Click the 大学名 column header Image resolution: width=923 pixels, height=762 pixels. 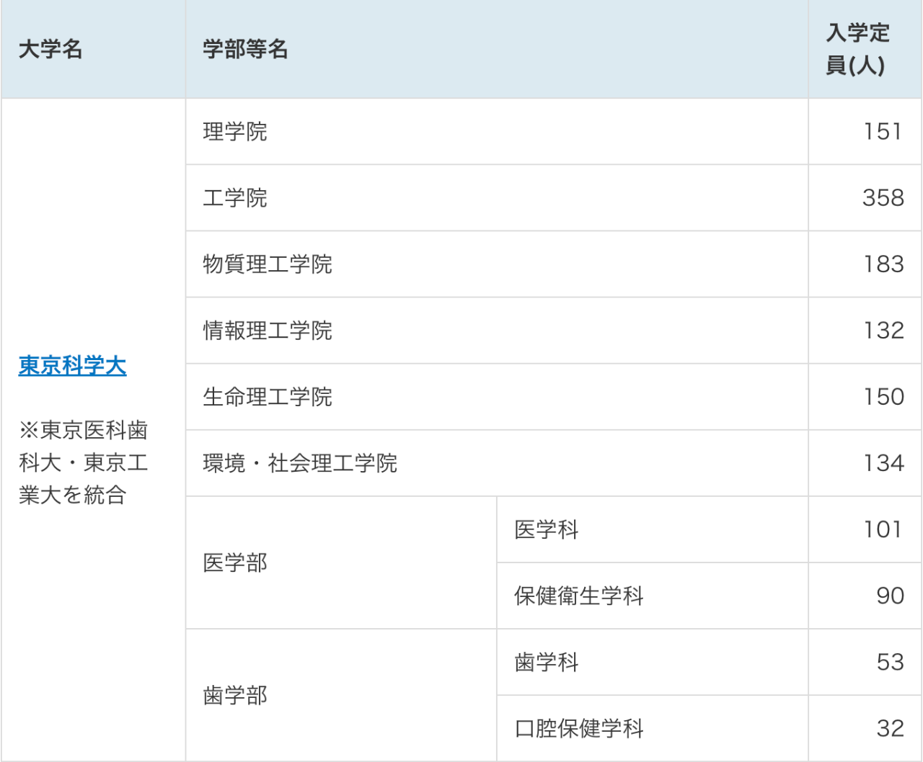point(50,50)
